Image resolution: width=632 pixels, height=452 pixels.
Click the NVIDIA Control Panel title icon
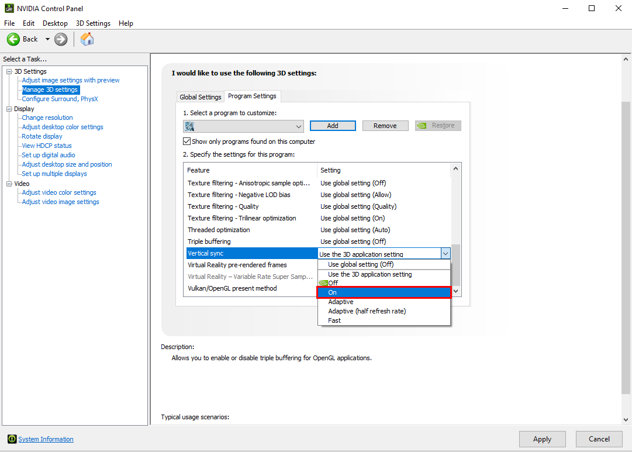(x=9, y=8)
